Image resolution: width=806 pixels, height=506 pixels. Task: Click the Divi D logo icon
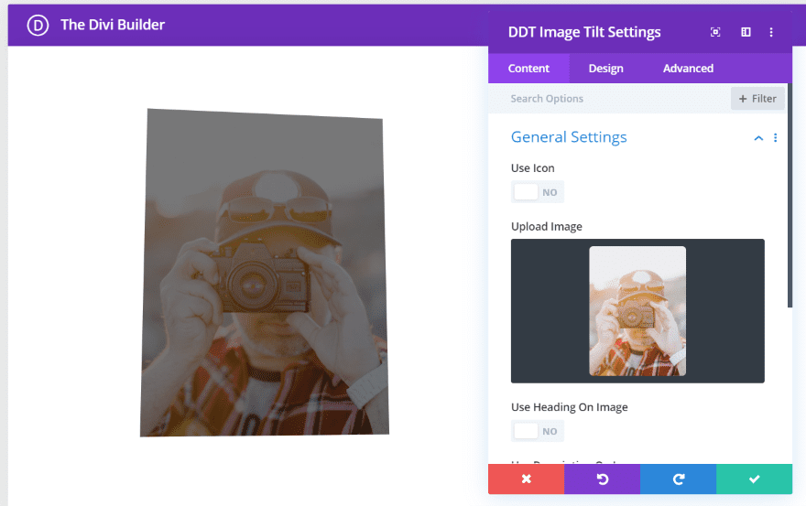38,26
